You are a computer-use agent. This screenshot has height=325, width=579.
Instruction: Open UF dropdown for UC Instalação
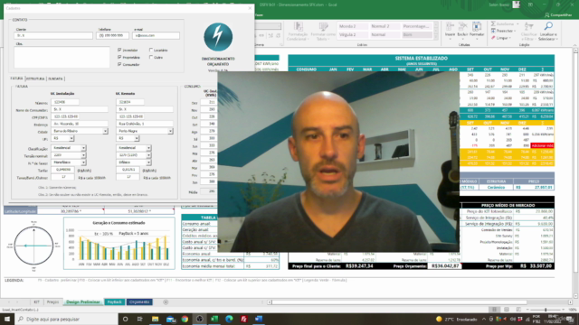coord(71,138)
